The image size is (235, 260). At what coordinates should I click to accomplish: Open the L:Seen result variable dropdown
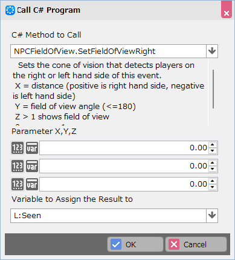[x=212, y=216]
